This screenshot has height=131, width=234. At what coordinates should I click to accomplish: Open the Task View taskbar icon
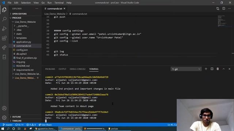point(19,129)
